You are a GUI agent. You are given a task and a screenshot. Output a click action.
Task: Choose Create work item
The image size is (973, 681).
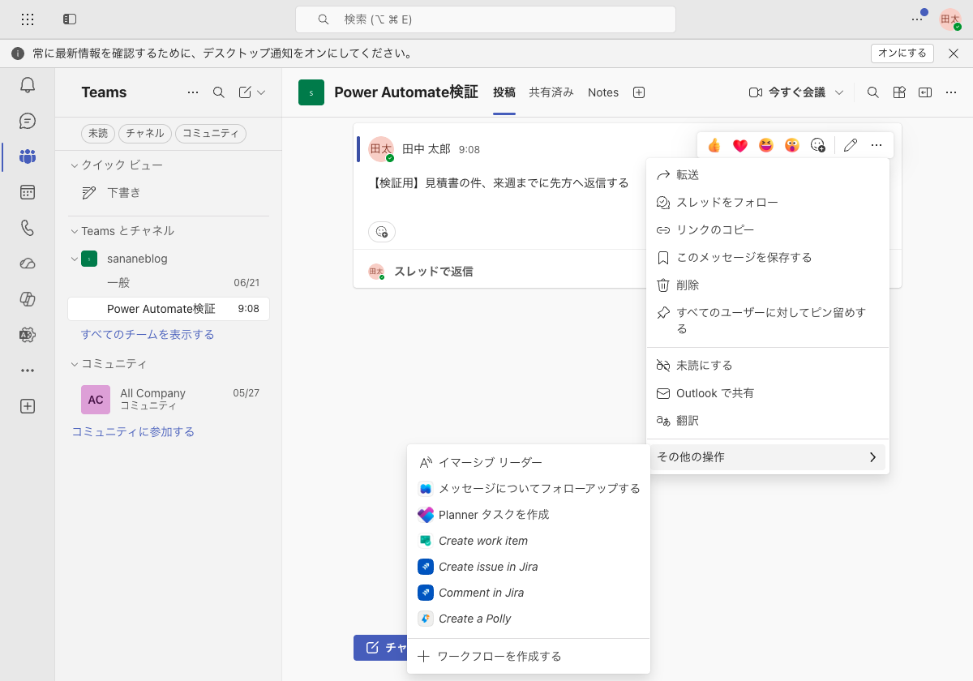click(529, 541)
